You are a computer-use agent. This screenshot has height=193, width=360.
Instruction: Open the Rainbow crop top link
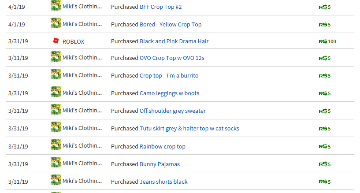tap(163, 147)
